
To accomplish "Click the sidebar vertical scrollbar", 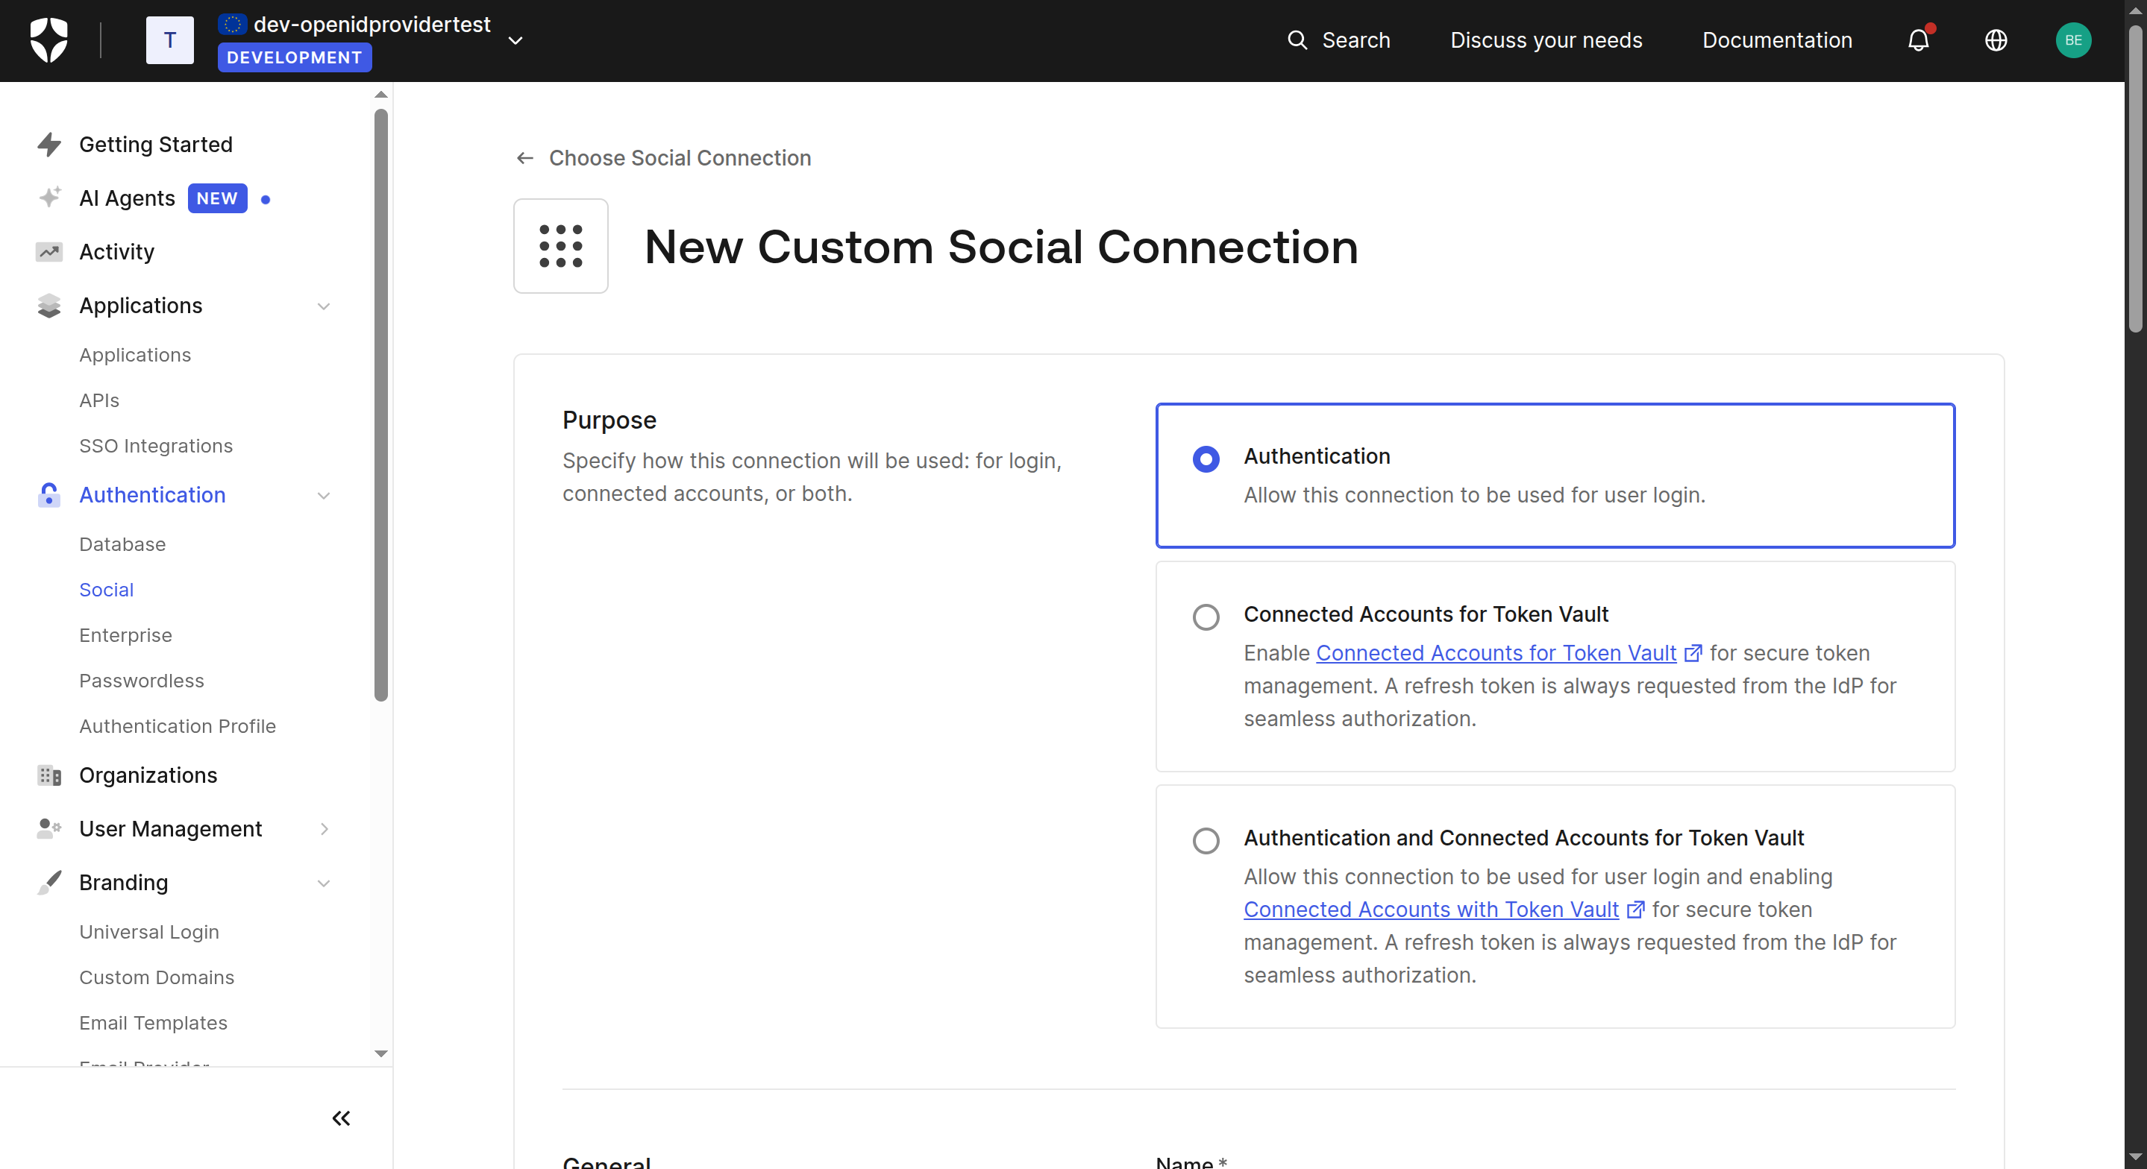I will [381, 405].
